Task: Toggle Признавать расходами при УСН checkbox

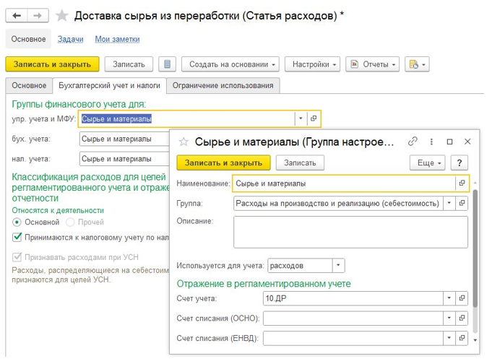Action: (17, 257)
